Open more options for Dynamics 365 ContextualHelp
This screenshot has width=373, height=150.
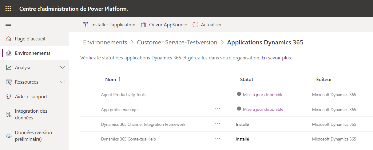coord(217,138)
